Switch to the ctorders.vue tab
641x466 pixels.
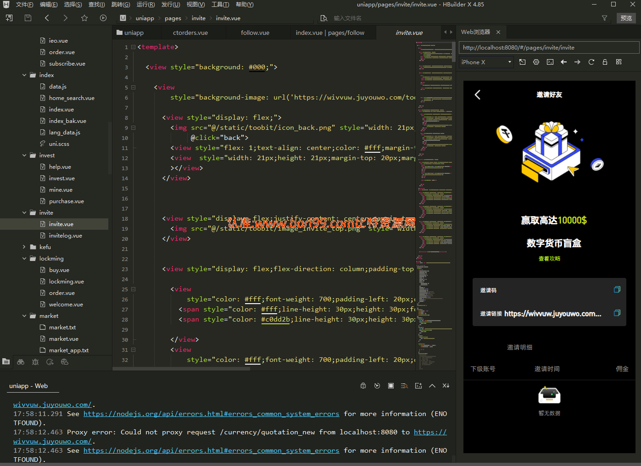pos(190,33)
